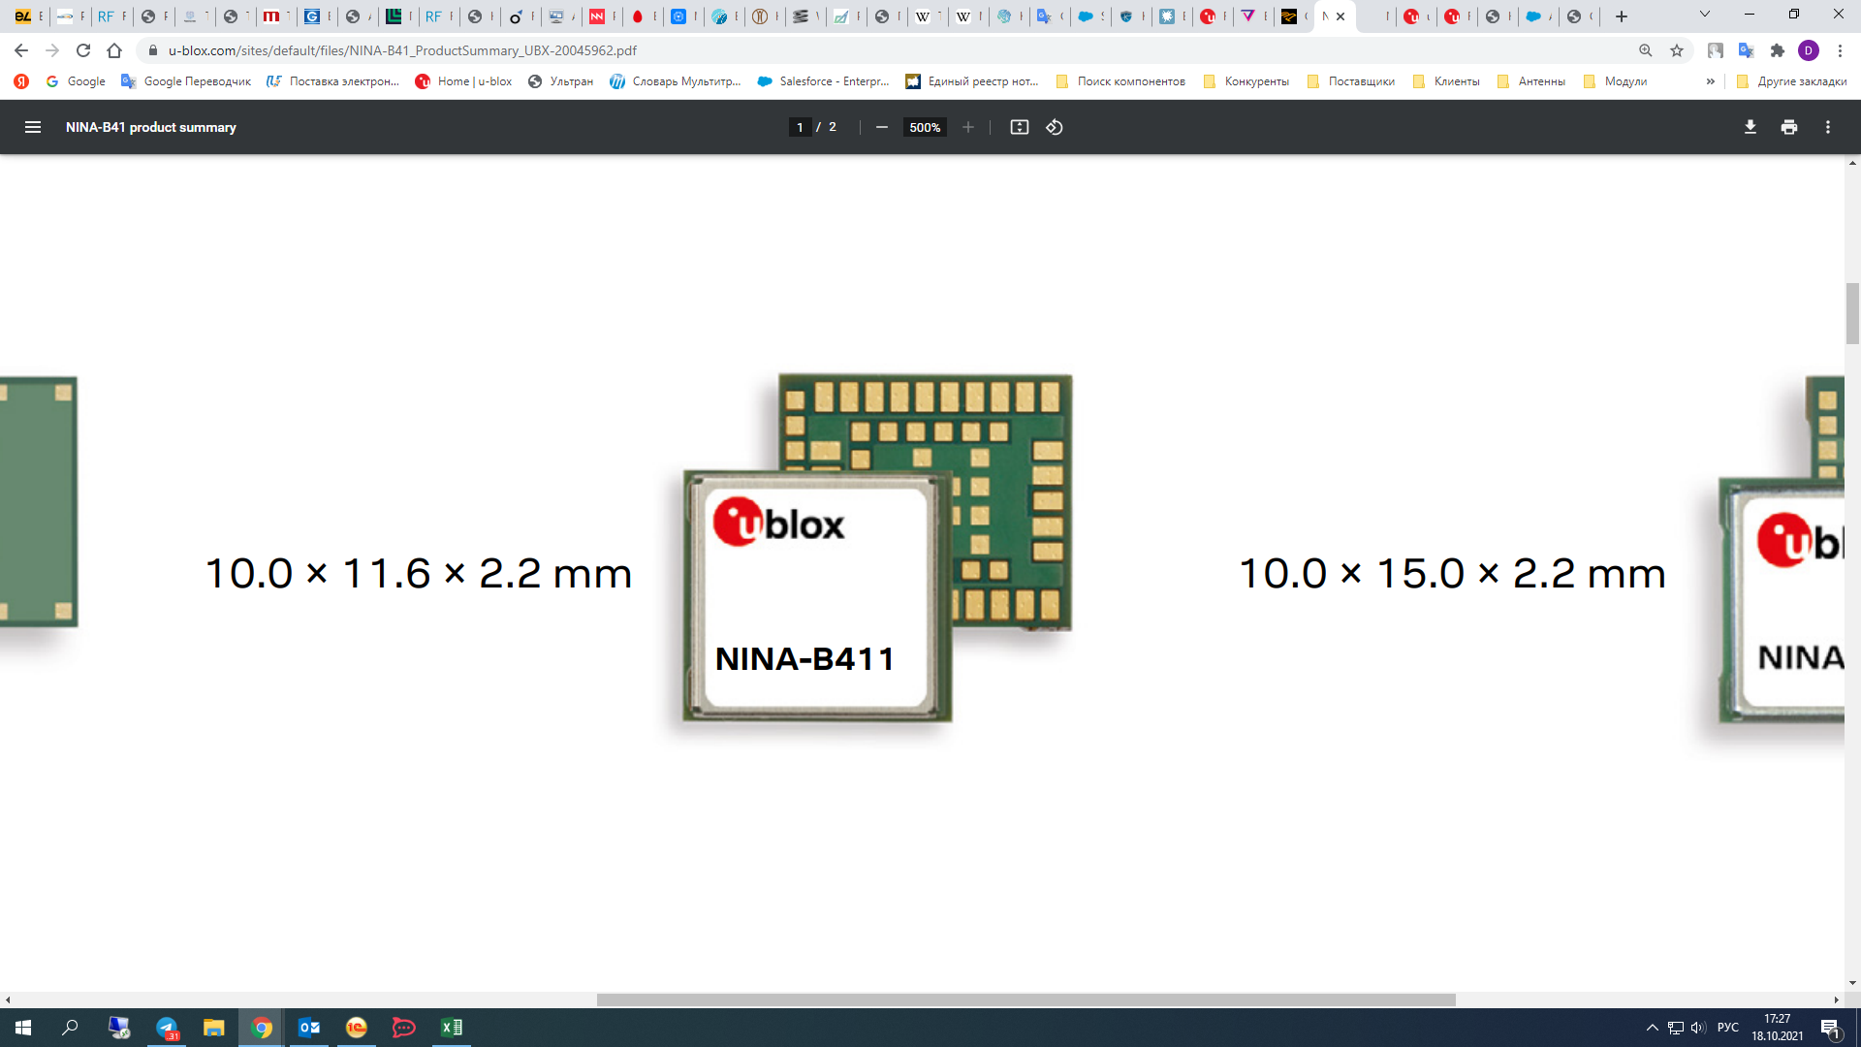
Task: Open the Ультран bookmark
Action: (x=560, y=81)
